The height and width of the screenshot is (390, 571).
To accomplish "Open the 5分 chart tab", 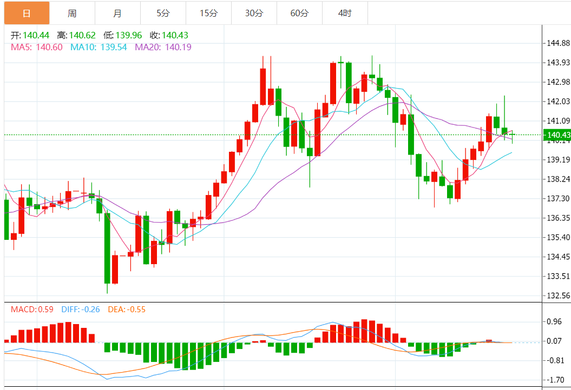I will [x=163, y=13].
